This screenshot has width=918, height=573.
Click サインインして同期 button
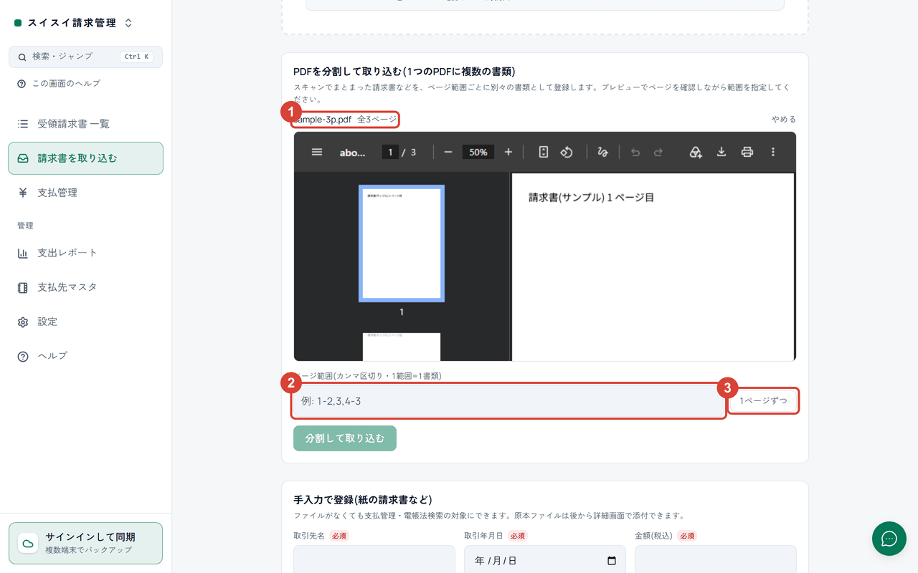85,543
